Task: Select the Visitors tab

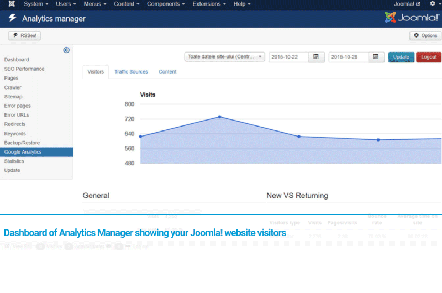Action: pos(96,72)
